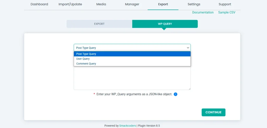Viewport: 267px width, 128px height.
Task: Open the Documentation link
Action: click(203, 13)
